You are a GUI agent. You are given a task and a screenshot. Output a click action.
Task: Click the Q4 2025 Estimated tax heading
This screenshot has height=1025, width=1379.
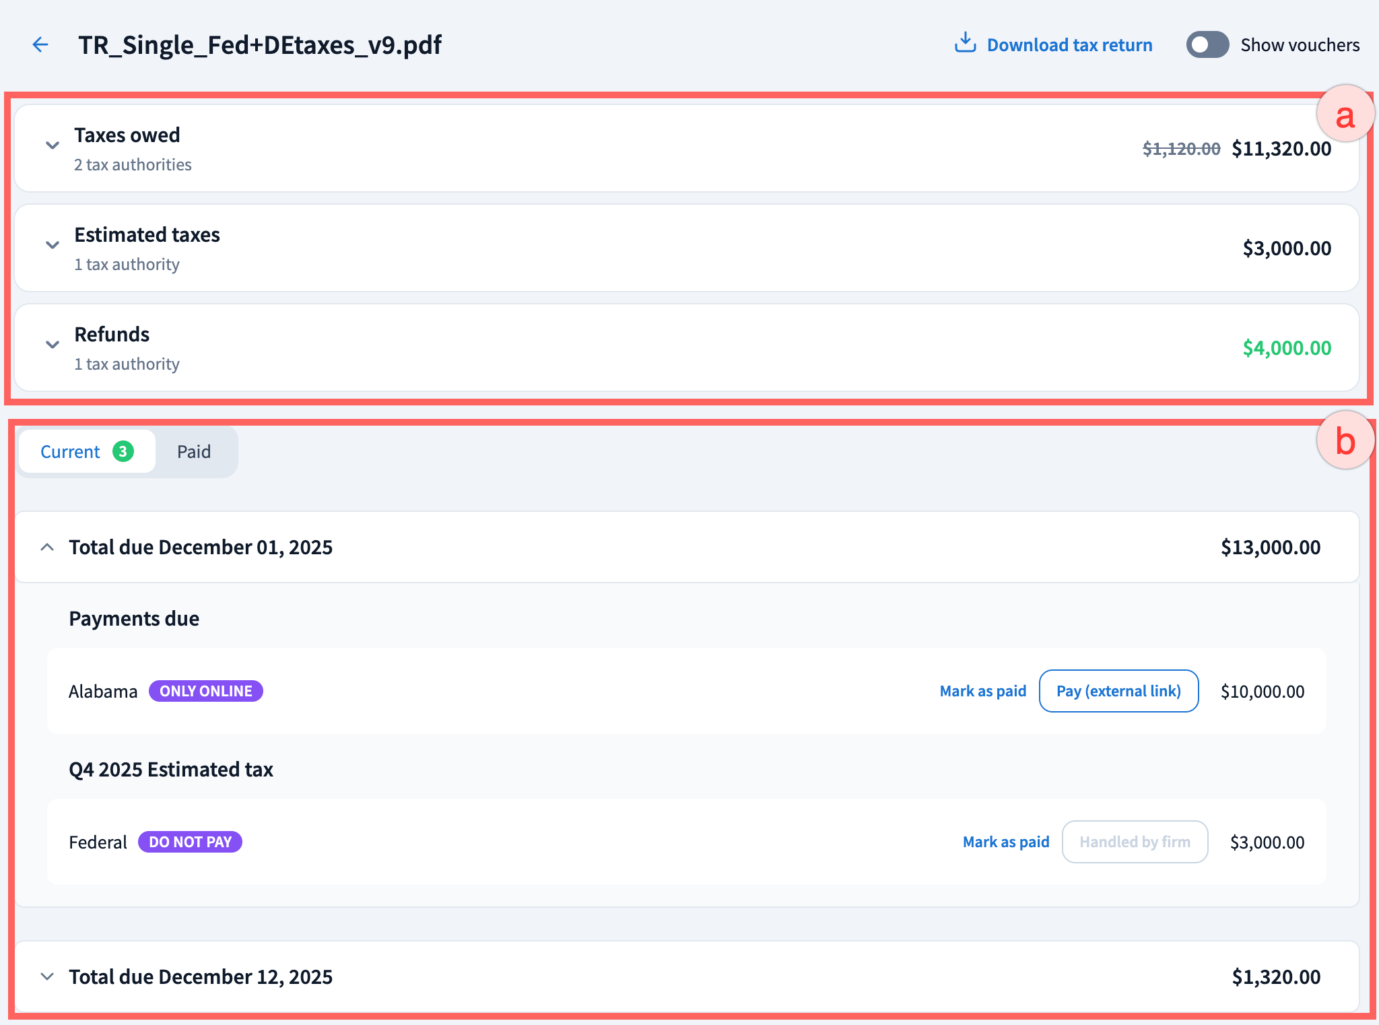[171, 769]
